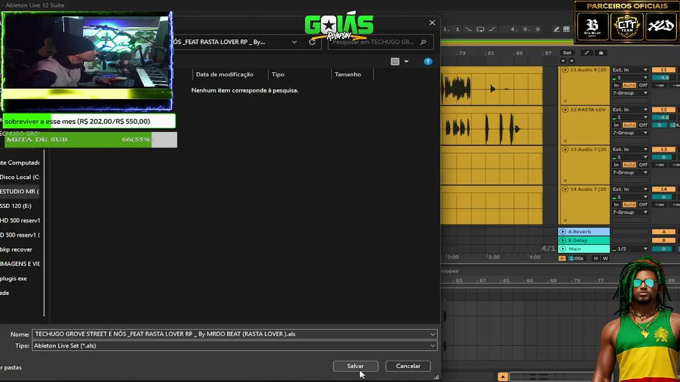The width and height of the screenshot is (680, 382).
Task: Toggle the punch-out switch icon
Action: (492, 29)
